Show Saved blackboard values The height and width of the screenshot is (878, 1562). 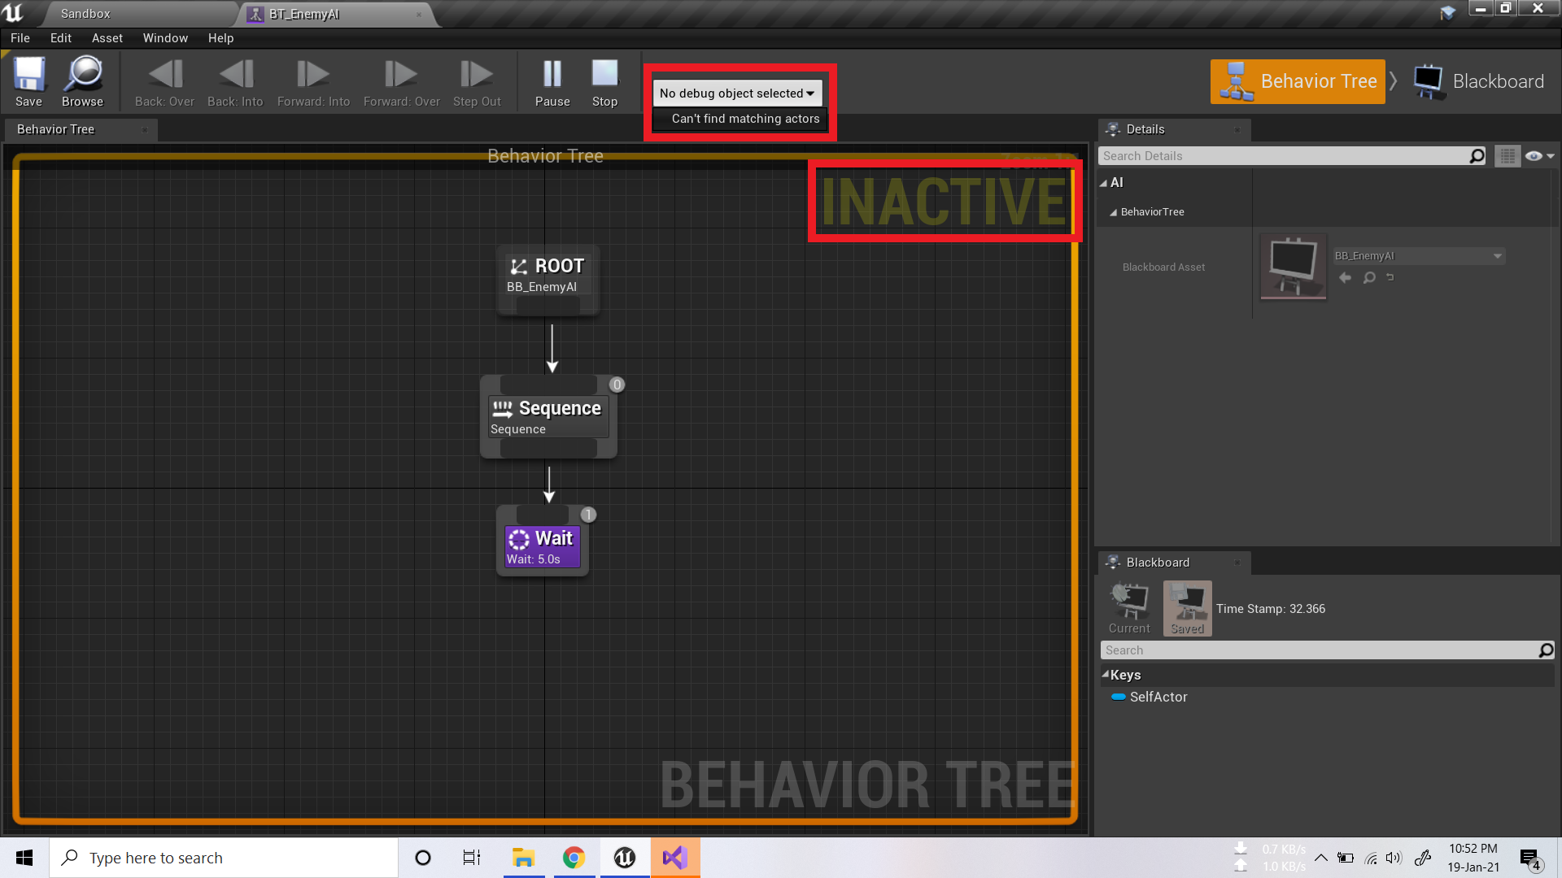pos(1188,609)
